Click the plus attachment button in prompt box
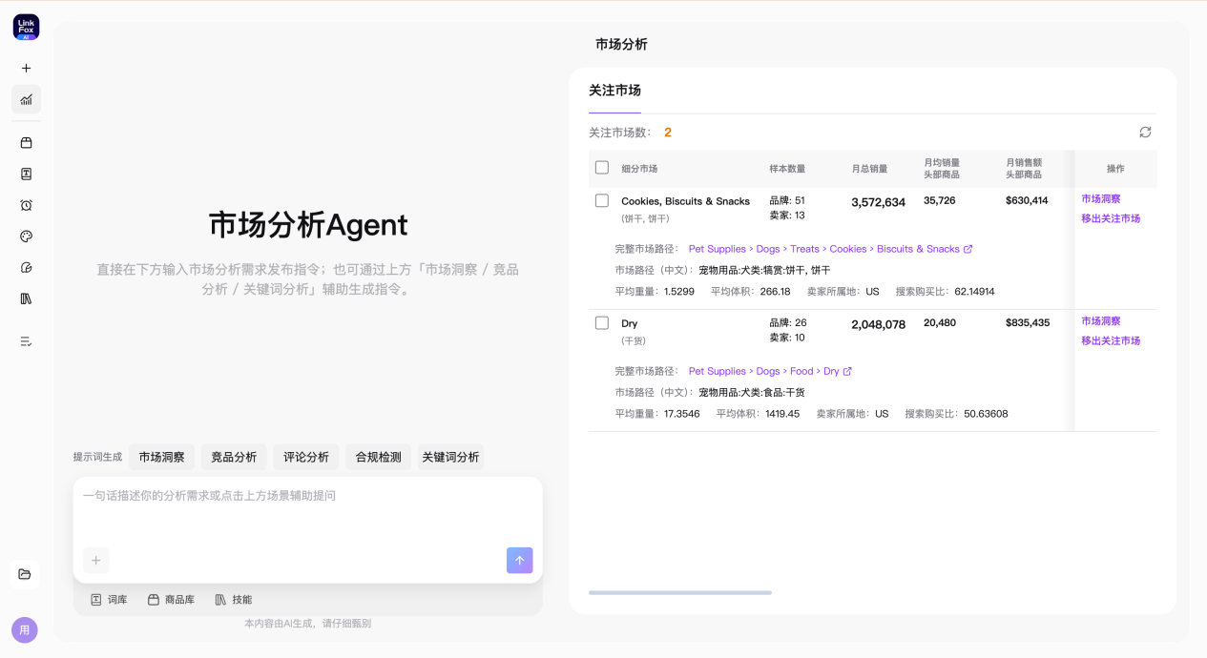The width and height of the screenshot is (1207, 658). tap(95, 560)
